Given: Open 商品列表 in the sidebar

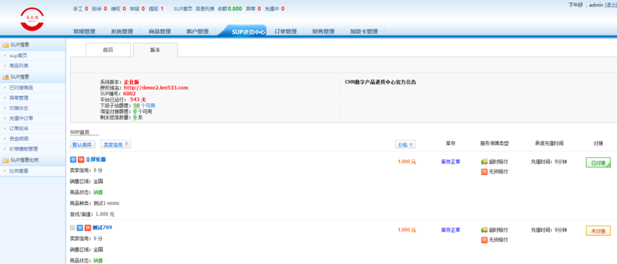Looking at the screenshot, I should [19, 66].
